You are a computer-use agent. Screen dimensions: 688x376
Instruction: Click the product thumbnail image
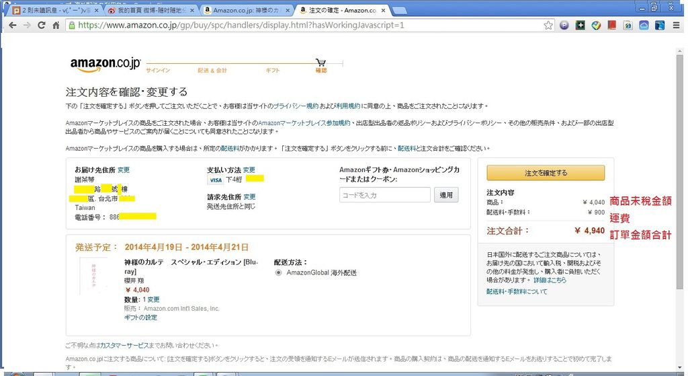pyautogui.click(x=93, y=276)
